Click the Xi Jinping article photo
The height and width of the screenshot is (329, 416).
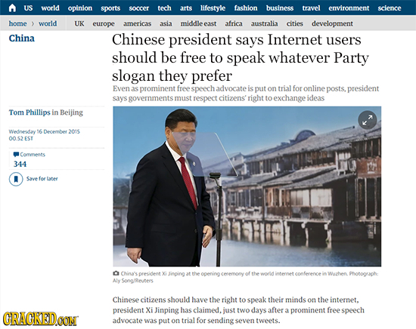[247, 186]
